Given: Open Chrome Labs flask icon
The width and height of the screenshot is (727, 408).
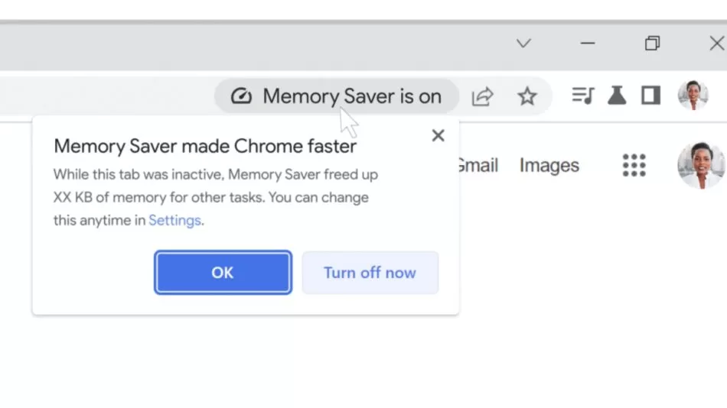Looking at the screenshot, I should pos(617,96).
